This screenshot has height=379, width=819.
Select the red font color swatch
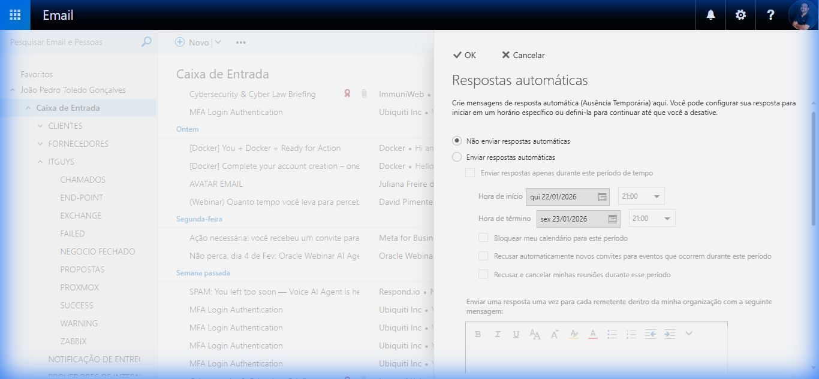pyautogui.click(x=593, y=333)
